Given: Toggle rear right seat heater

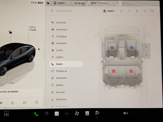Looking at the screenshot, I should tap(131, 71).
